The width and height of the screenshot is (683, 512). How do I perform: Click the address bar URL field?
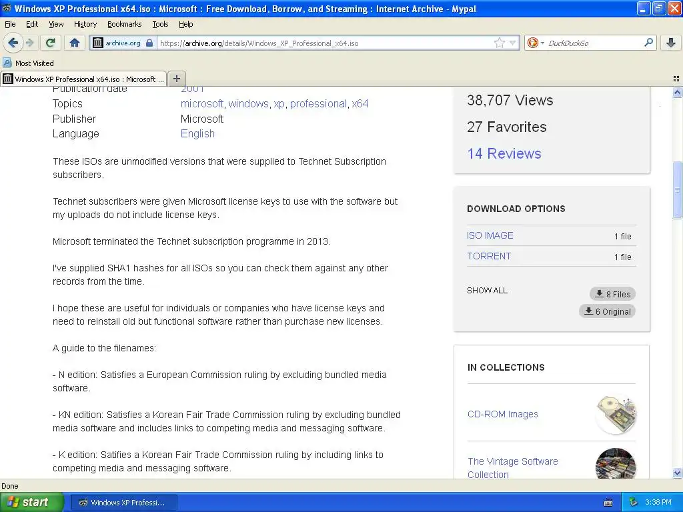click(x=325, y=43)
